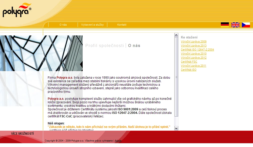Click the 'Ke stažení' heading
Screen dimensions: 253x147
click(189, 37)
